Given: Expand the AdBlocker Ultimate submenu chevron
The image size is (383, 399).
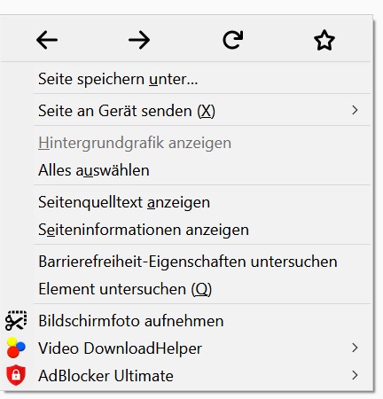Looking at the screenshot, I should pyautogui.click(x=355, y=375).
